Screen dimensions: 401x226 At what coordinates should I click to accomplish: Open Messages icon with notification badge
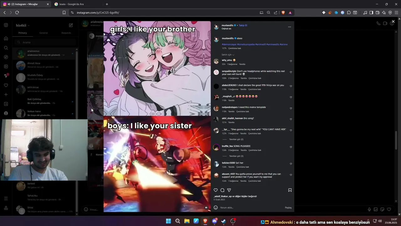(x=6, y=76)
